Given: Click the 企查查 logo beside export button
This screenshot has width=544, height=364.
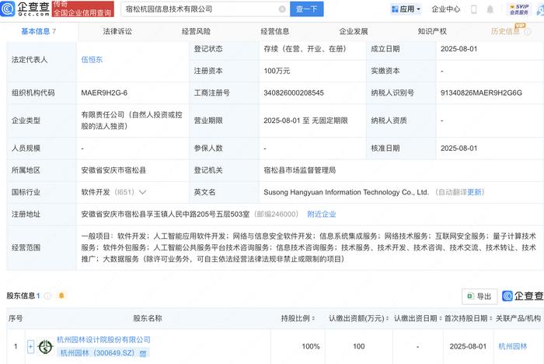Looking at the screenshot, I should [x=523, y=296].
